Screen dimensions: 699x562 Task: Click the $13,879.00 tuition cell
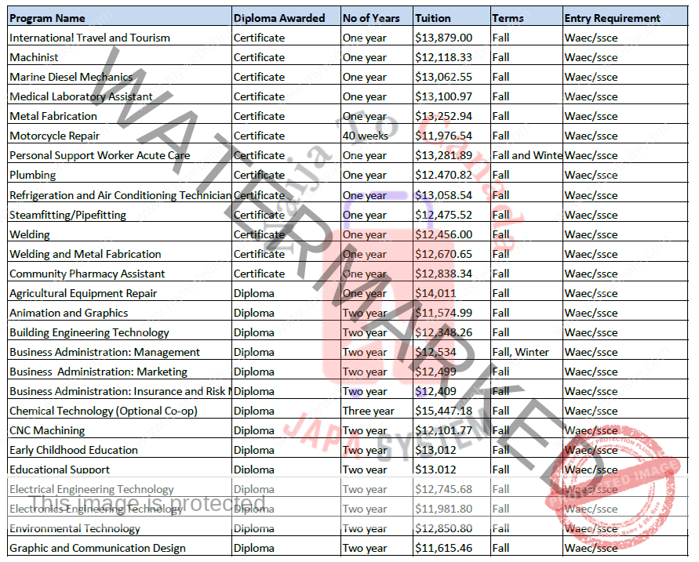pyautogui.click(x=444, y=38)
